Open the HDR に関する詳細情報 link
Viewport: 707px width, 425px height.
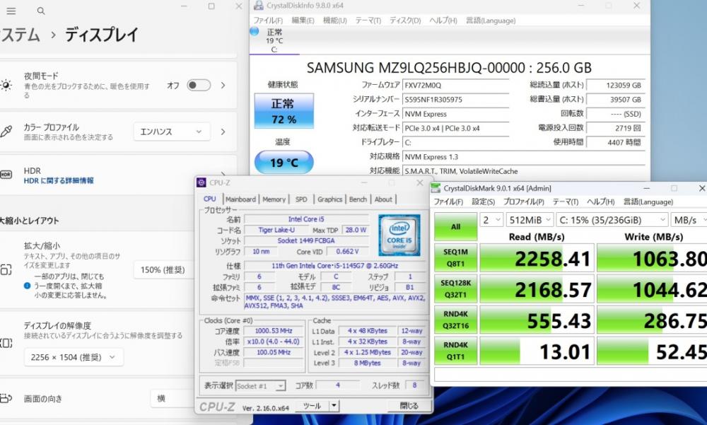(x=59, y=180)
